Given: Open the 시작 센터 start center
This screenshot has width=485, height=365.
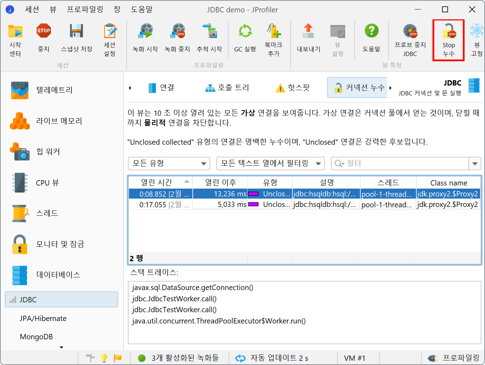Looking at the screenshot, I should pos(15,40).
